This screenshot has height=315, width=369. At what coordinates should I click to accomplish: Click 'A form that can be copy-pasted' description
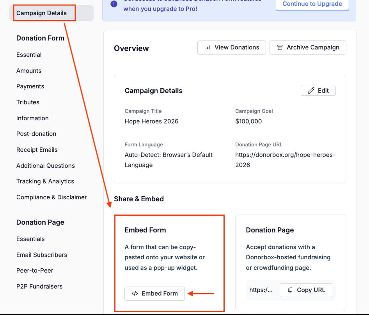tap(165, 257)
